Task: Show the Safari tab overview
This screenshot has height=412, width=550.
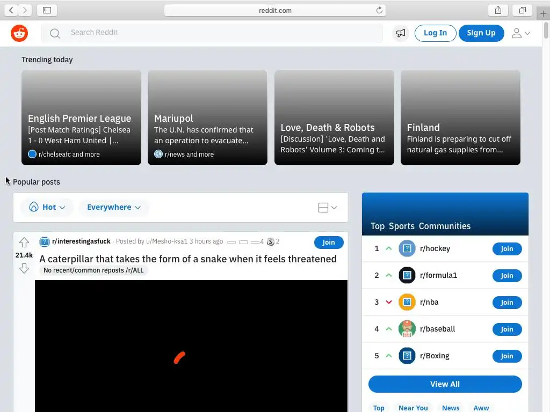Action: pos(522,10)
